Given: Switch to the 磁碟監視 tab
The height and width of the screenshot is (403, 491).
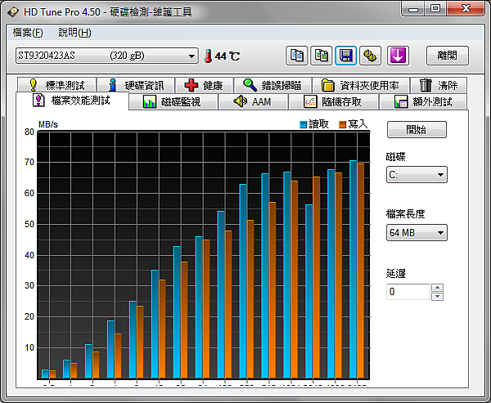Looking at the screenshot, I should pos(173,101).
